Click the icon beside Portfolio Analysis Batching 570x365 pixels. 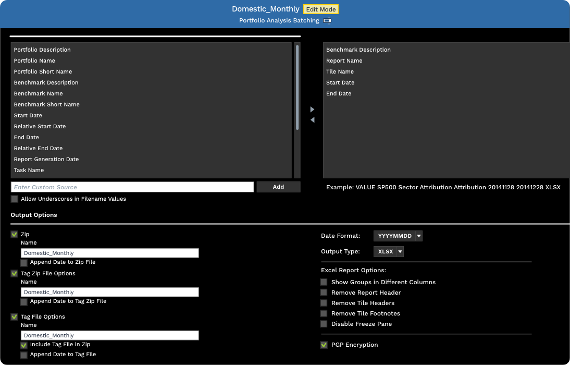point(327,21)
